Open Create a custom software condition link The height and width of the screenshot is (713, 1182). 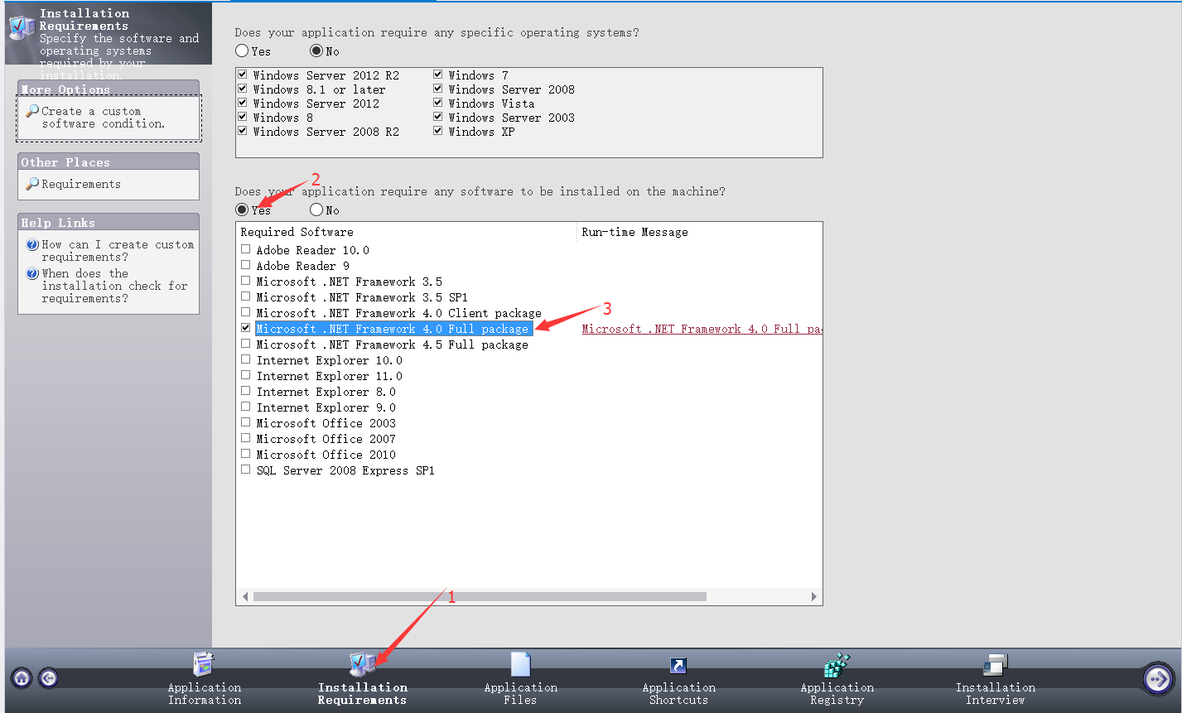pyautogui.click(x=104, y=118)
